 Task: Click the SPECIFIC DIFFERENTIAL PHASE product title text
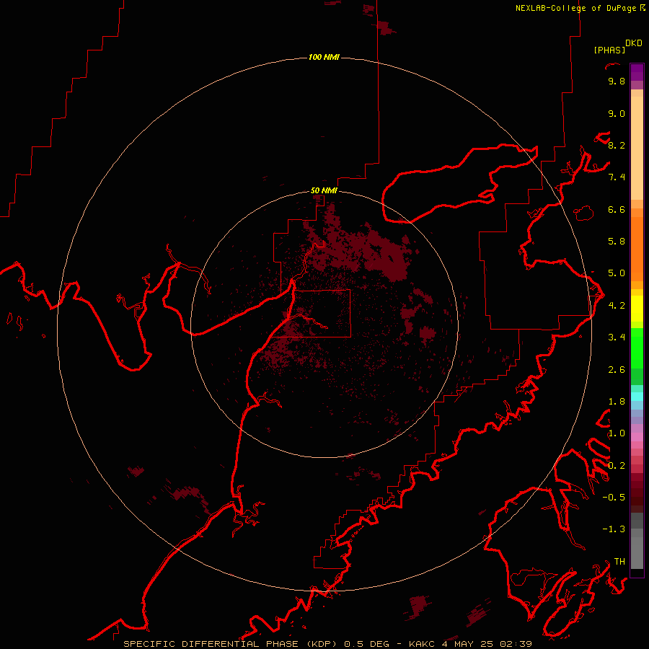pyautogui.click(x=211, y=644)
